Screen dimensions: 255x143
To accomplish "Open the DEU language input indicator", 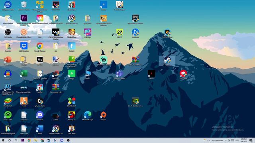I will pos(237,140).
